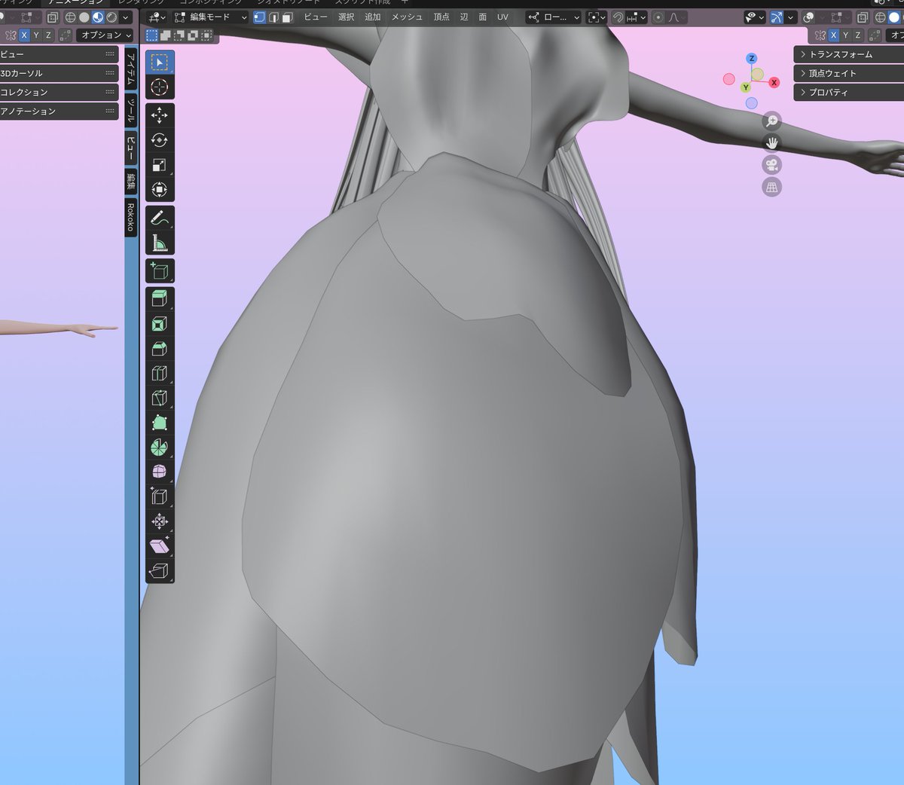Screen dimensions: 904x785
Task: Select the Shear tool
Action: point(159,546)
